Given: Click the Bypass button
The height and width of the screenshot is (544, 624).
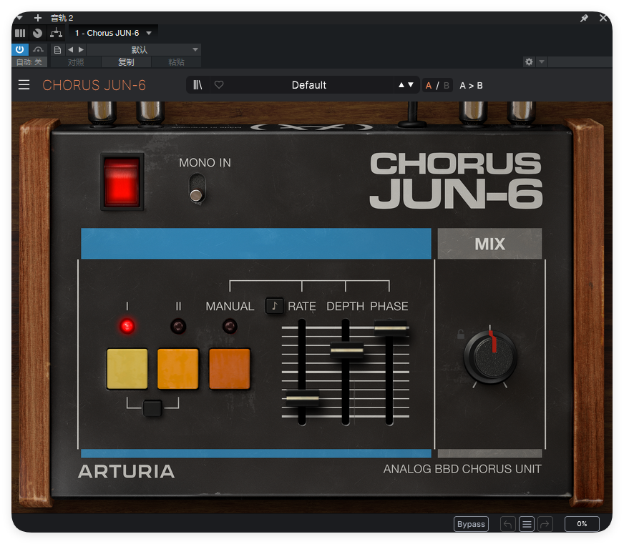Looking at the screenshot, I should [x=471, y=524].
